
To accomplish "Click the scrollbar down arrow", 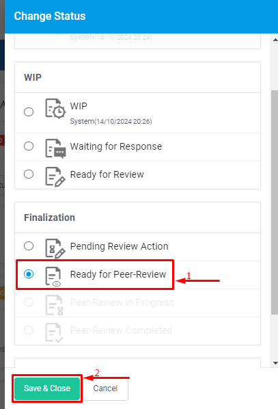I will click(x=275, y=362).
